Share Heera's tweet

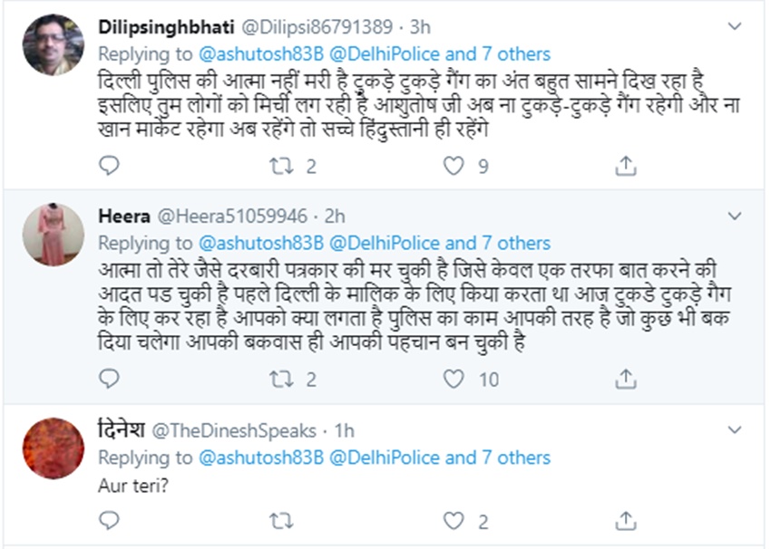[625, 379]
